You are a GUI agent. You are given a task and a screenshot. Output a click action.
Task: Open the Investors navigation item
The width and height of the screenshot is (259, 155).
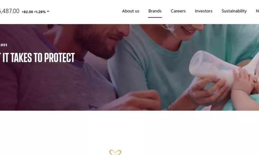pyautogui.click(x=204, y=11)
